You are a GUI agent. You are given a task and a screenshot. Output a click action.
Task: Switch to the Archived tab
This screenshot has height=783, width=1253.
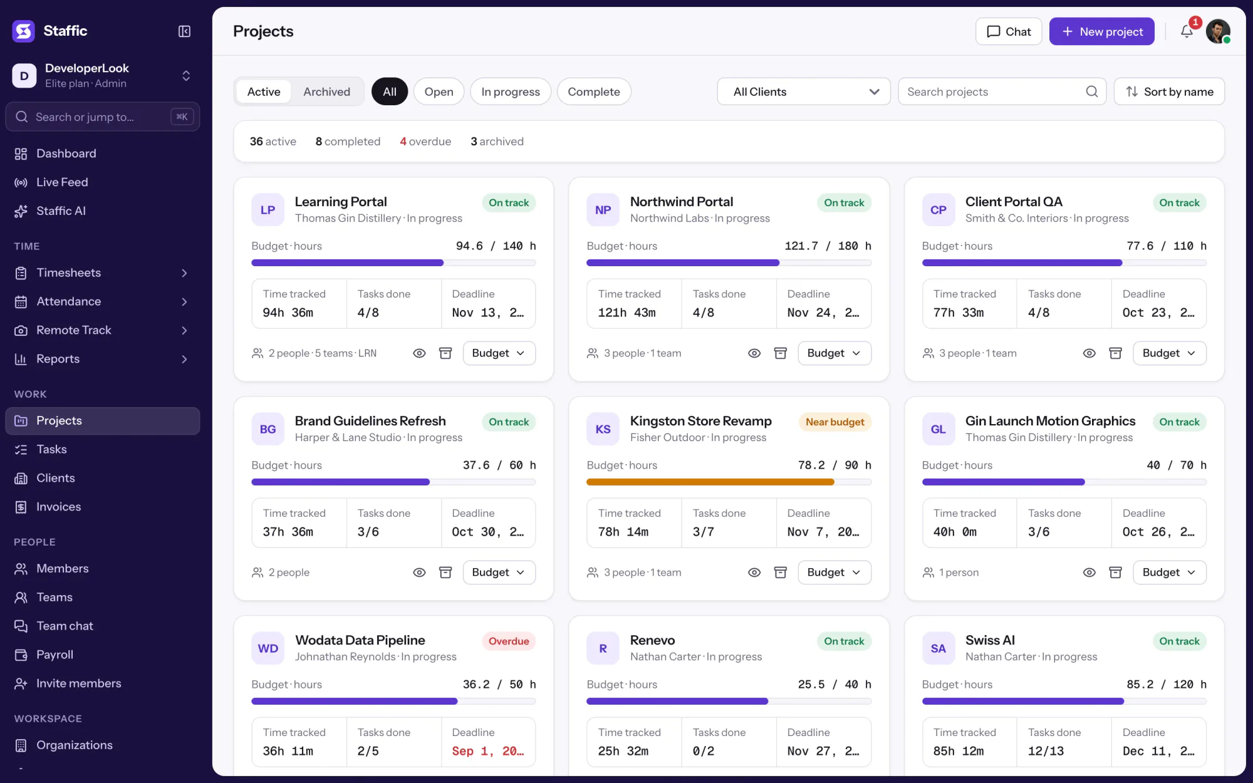point(326,91)
